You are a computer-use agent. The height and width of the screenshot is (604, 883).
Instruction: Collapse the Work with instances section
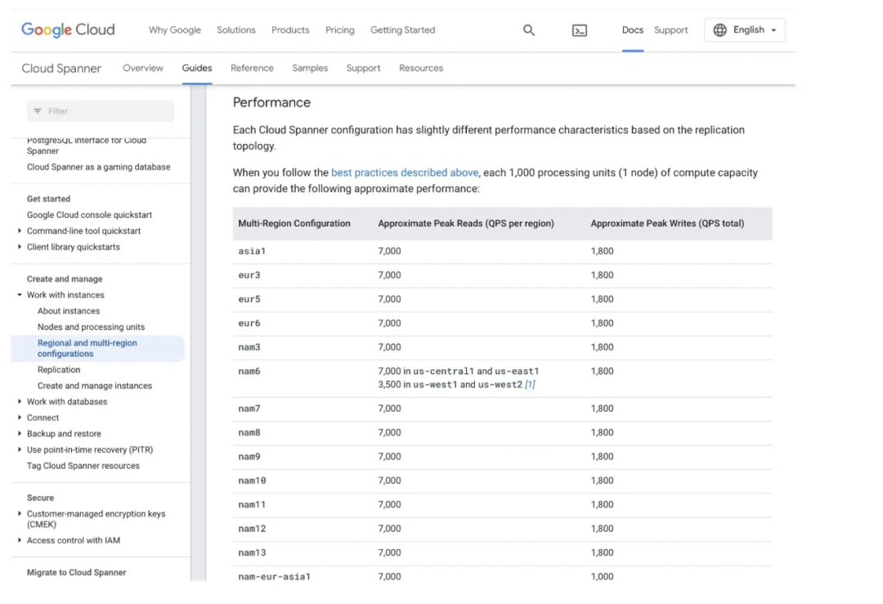[20, 295]
